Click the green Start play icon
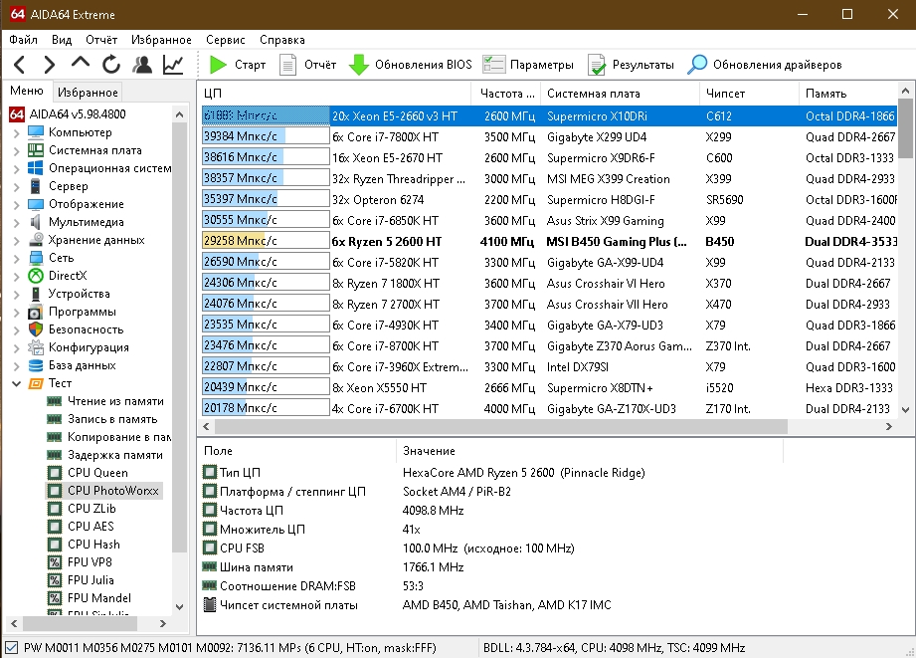 coord(218,65)
